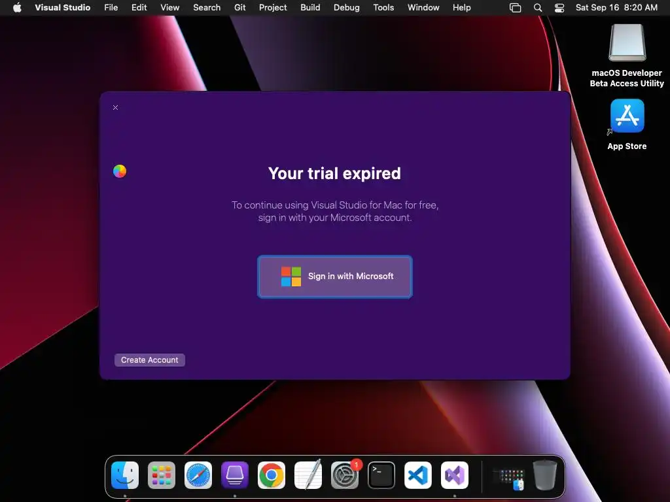Open the Build menu
Viewport: 670px width, 502px height.
point(310,7)
